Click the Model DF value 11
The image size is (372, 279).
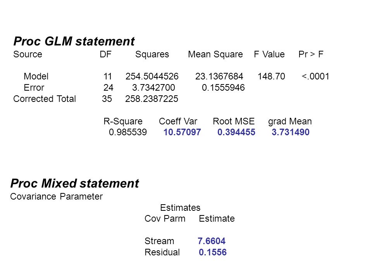108,76
